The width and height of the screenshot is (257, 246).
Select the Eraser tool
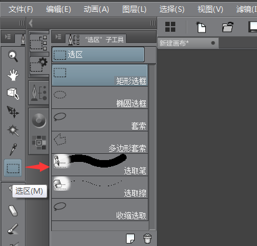pyautogui.click(x=13, y=211)
